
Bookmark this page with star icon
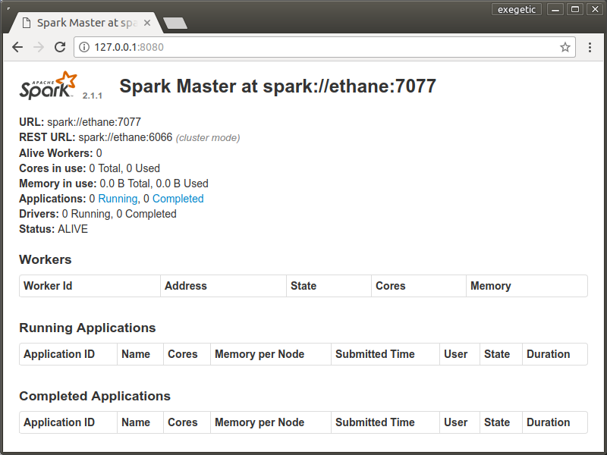coord(565,47)
